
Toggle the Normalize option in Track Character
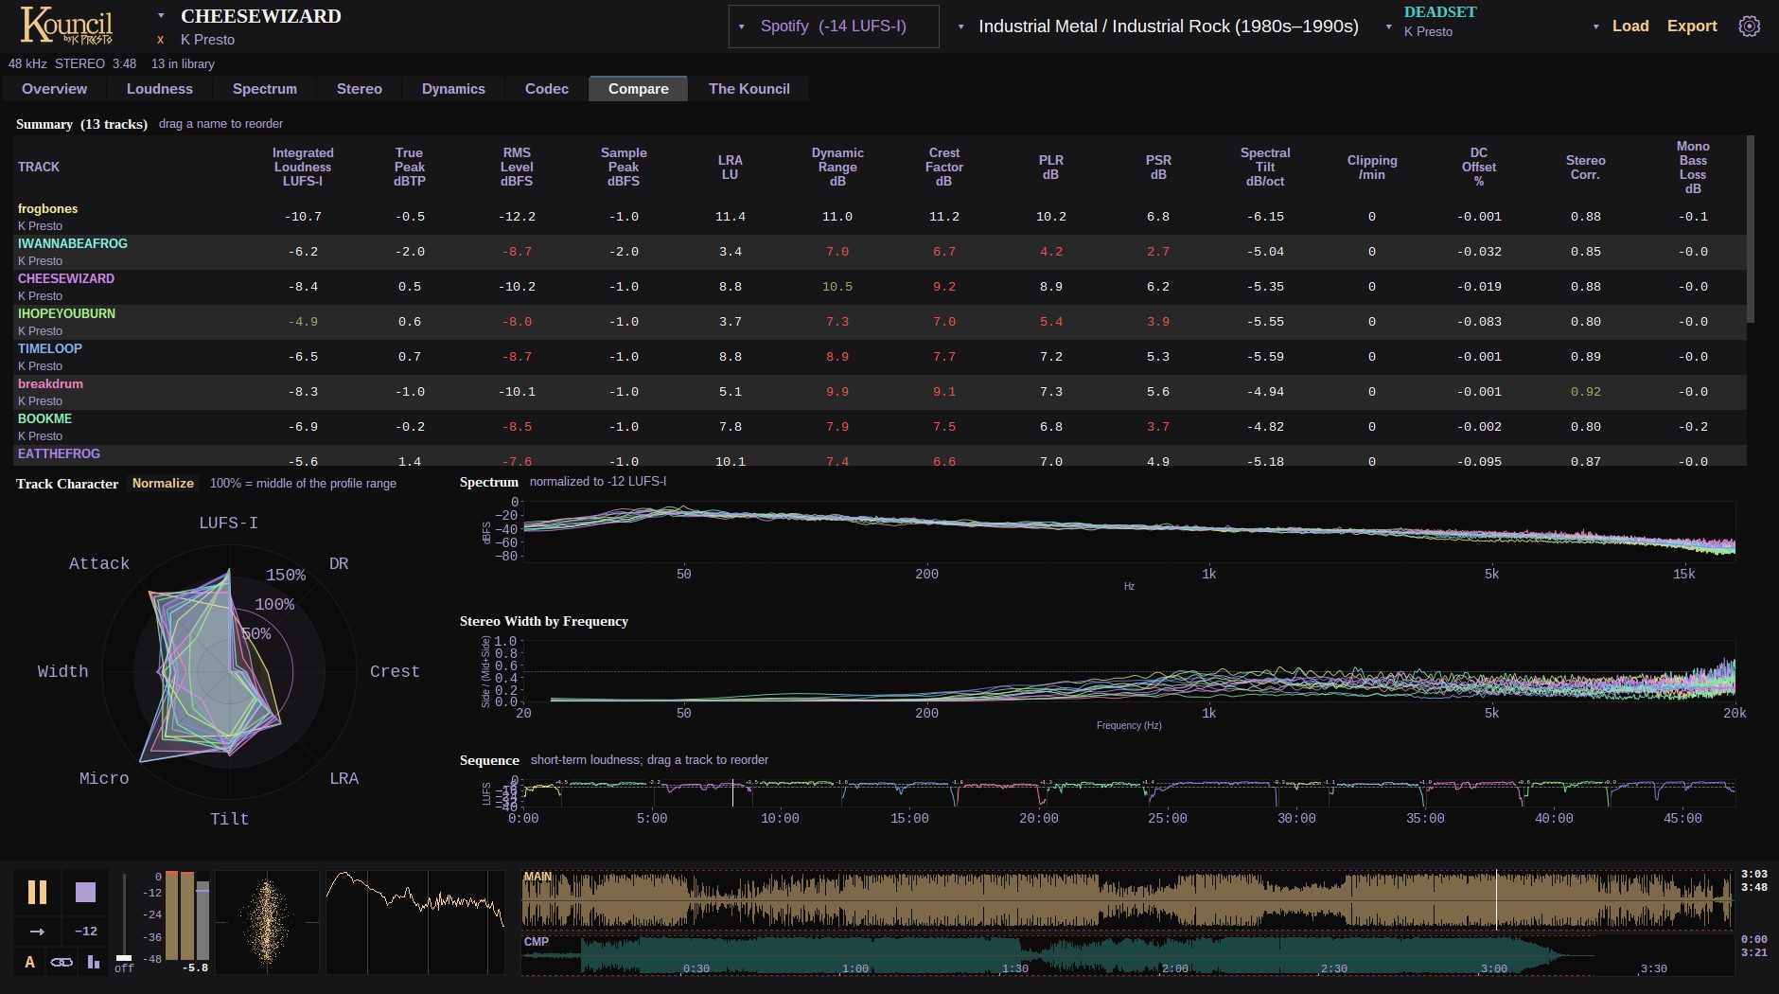pos(163,483)
